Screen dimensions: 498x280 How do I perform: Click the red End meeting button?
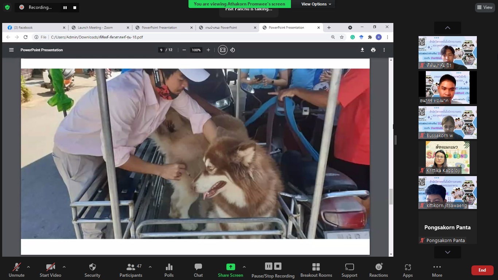[482, 270]
